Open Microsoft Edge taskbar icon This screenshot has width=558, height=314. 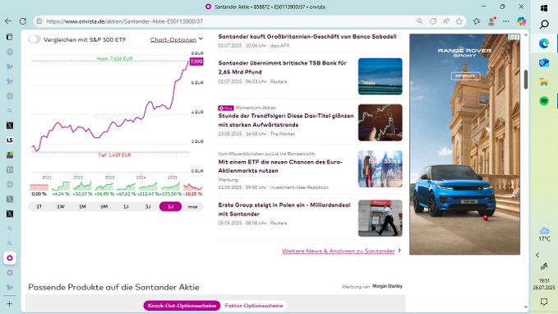544,44
